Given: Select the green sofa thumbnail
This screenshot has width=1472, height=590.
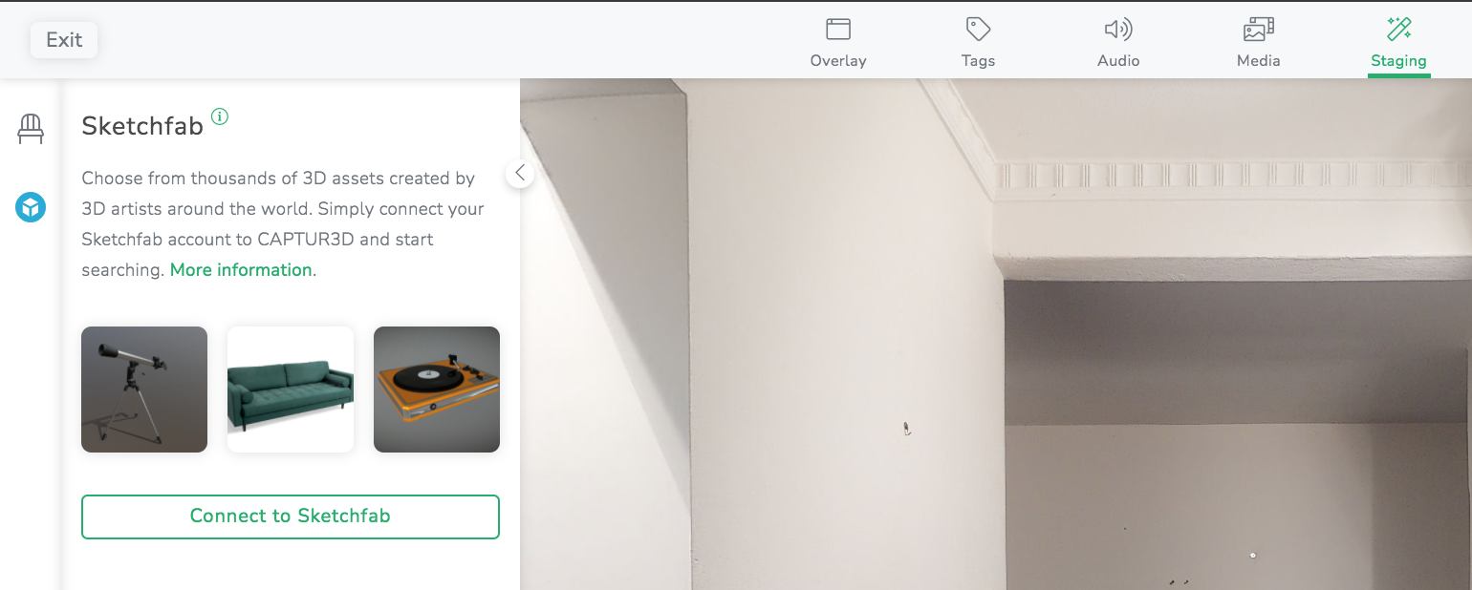Looking at the screenshot, I should 291,390.
